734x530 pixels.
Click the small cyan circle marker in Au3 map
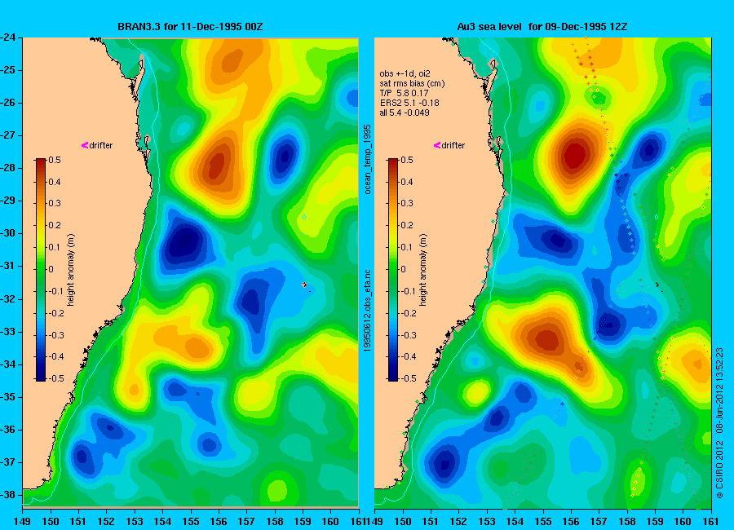(x=657, y=217)
